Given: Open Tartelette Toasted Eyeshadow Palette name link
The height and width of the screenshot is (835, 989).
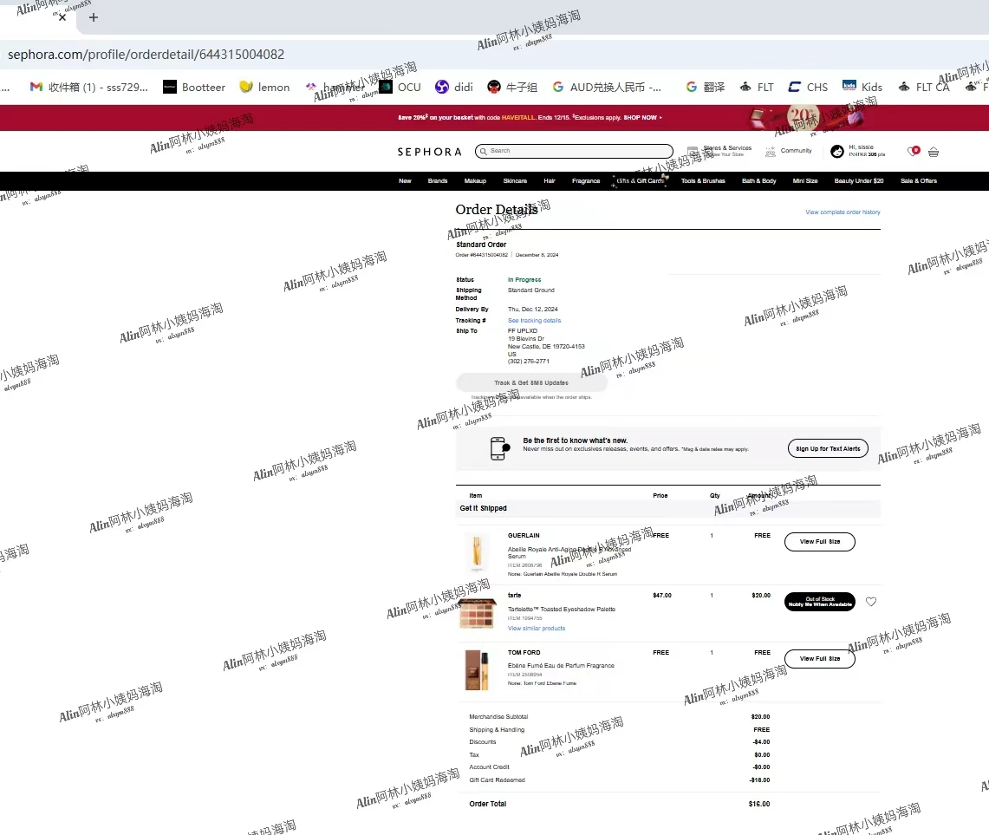Looking at the screenshot, I should (562, 610).
